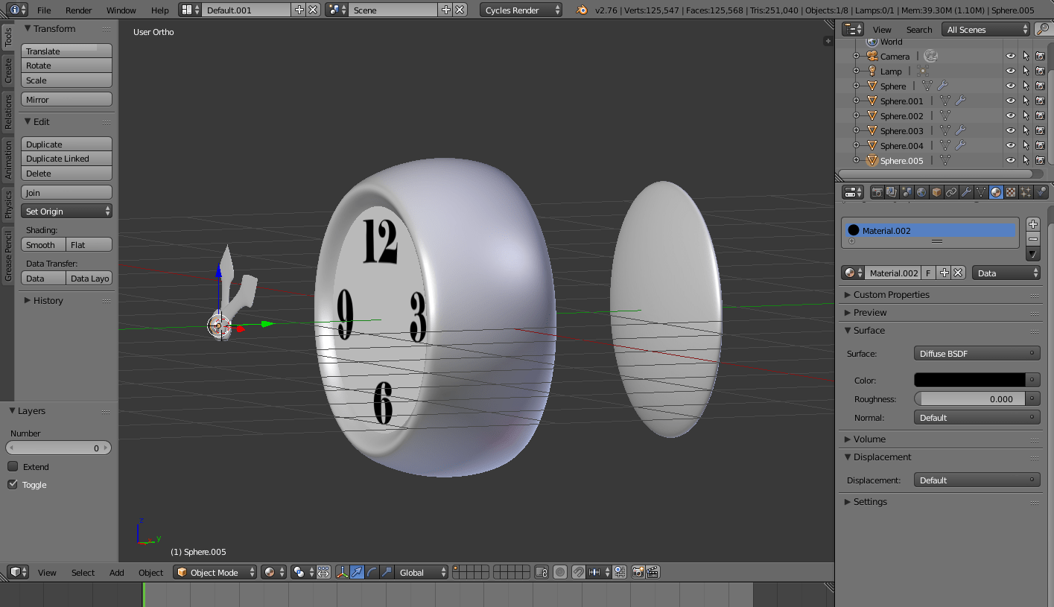Click the Smooth shading button

click(42, 244)
